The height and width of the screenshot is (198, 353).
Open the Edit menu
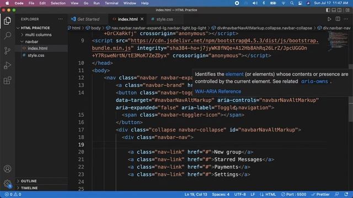click(x=42, y=3)
